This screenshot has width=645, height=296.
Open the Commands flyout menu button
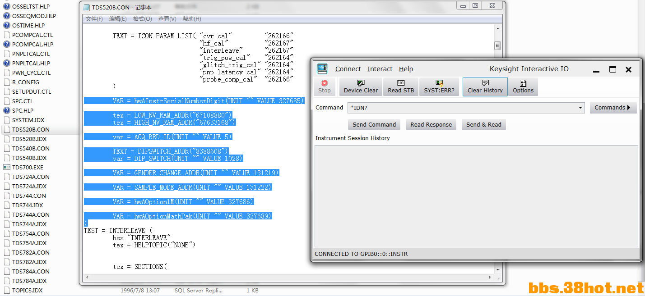[x=613, y=108]
